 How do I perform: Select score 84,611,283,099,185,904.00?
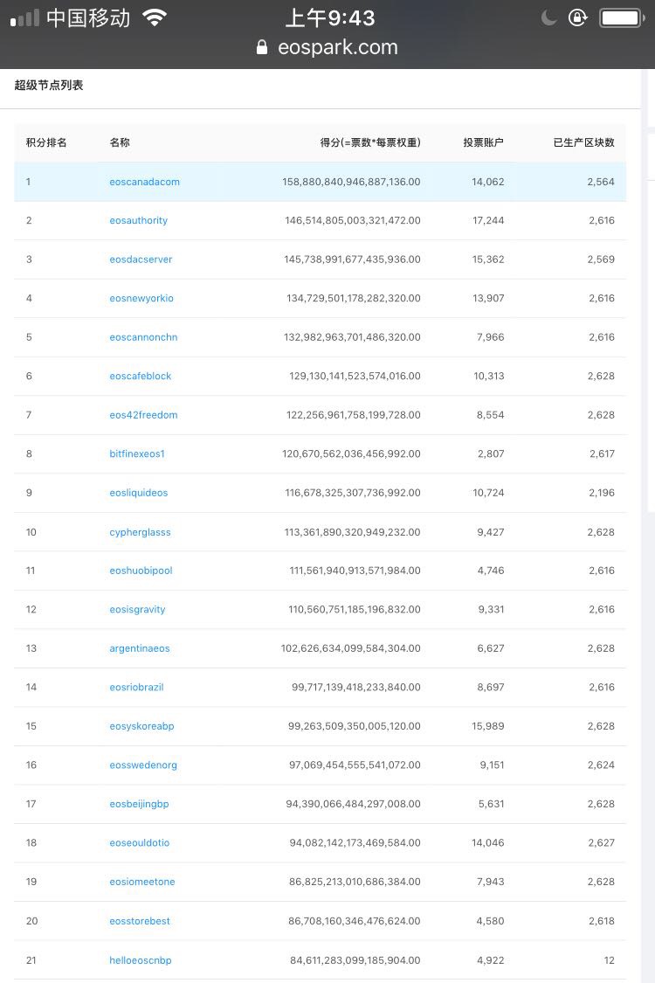click(355, 960)
